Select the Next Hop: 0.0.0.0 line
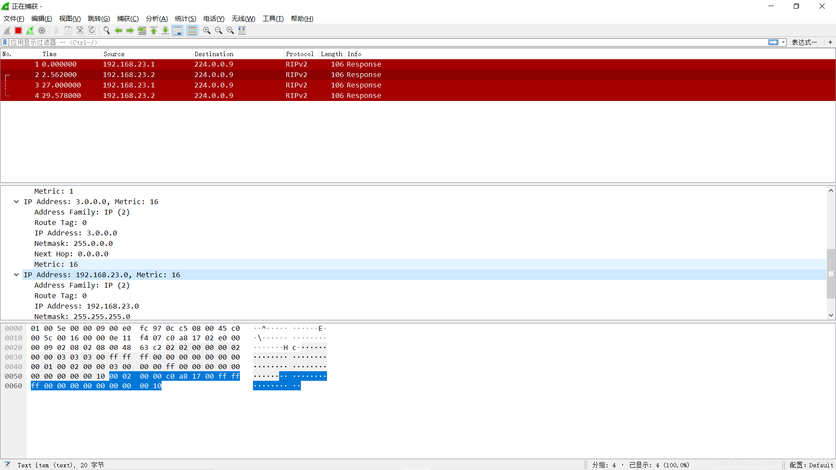 [x=71, y=254]
